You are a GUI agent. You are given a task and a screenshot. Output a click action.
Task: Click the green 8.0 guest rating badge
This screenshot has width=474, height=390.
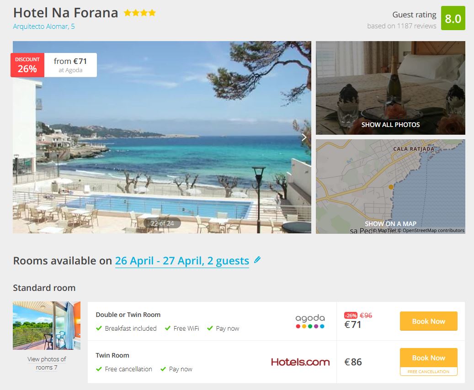click(453, 18)
